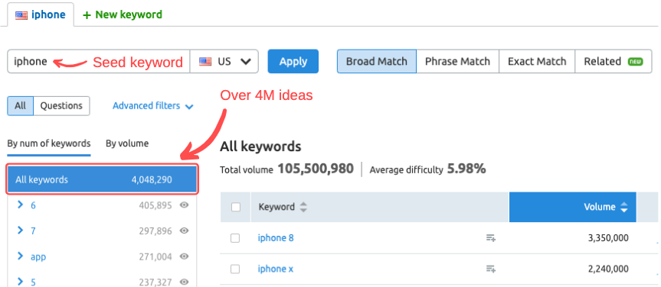
Task: Toggle eye icon for group 7
Action: coord(184,231)
